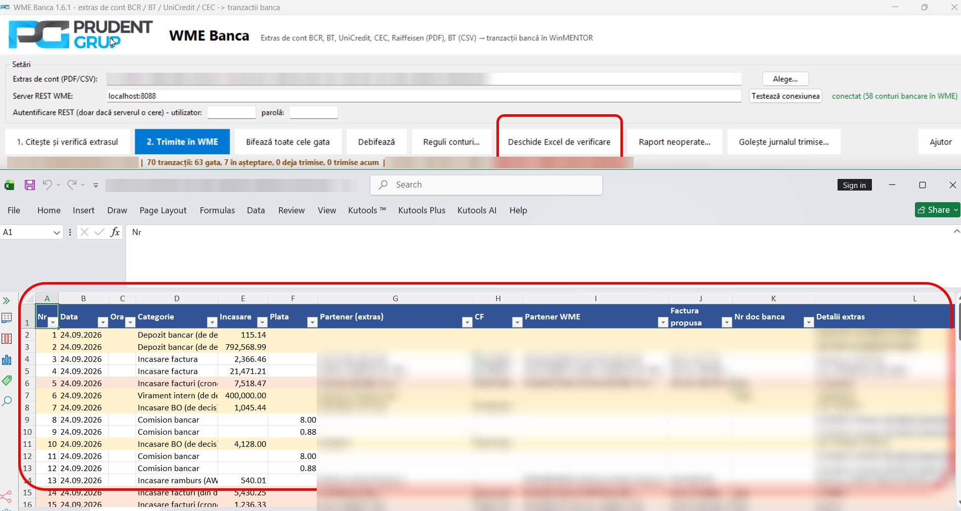Open the Share button dropdown

956,210
